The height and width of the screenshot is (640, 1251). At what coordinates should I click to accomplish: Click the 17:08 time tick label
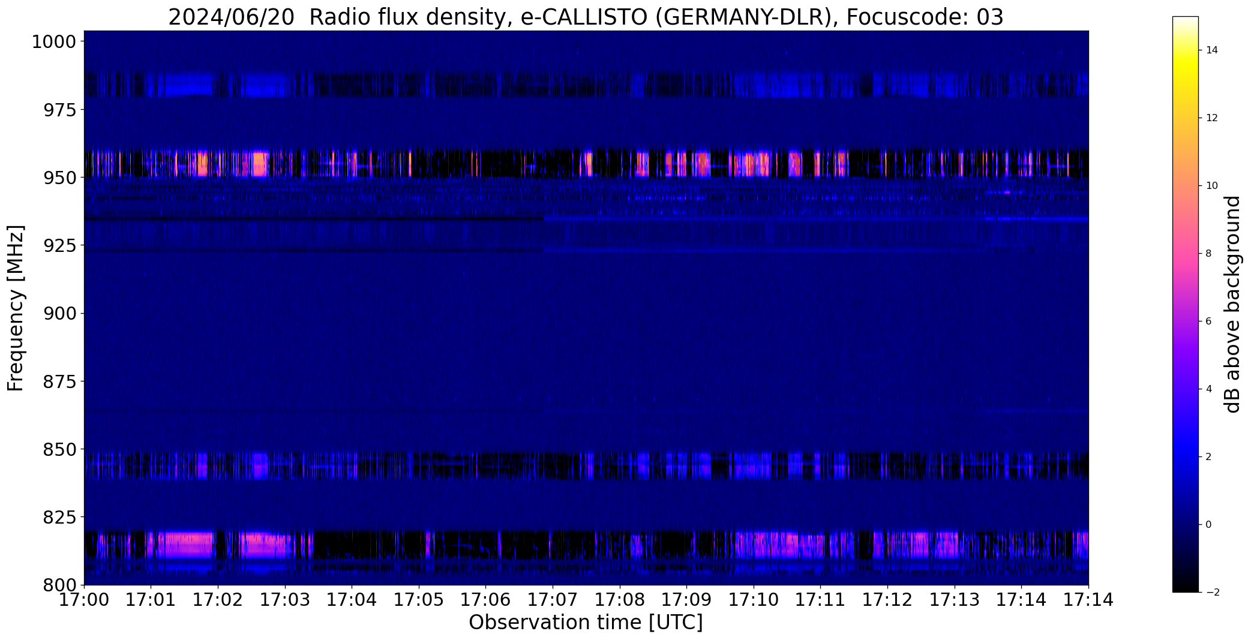620,600
